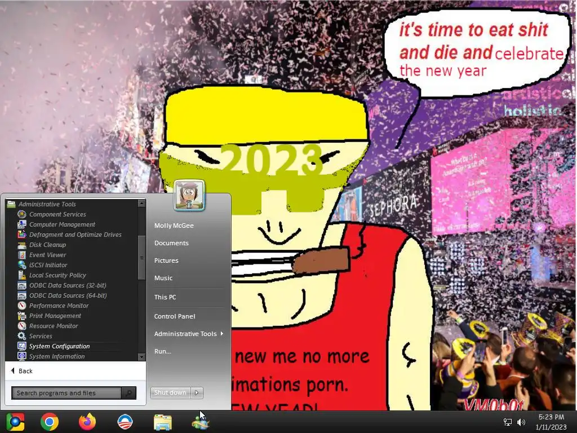
Task: Click programs list scroll up arrow
Action: point(141,203)
